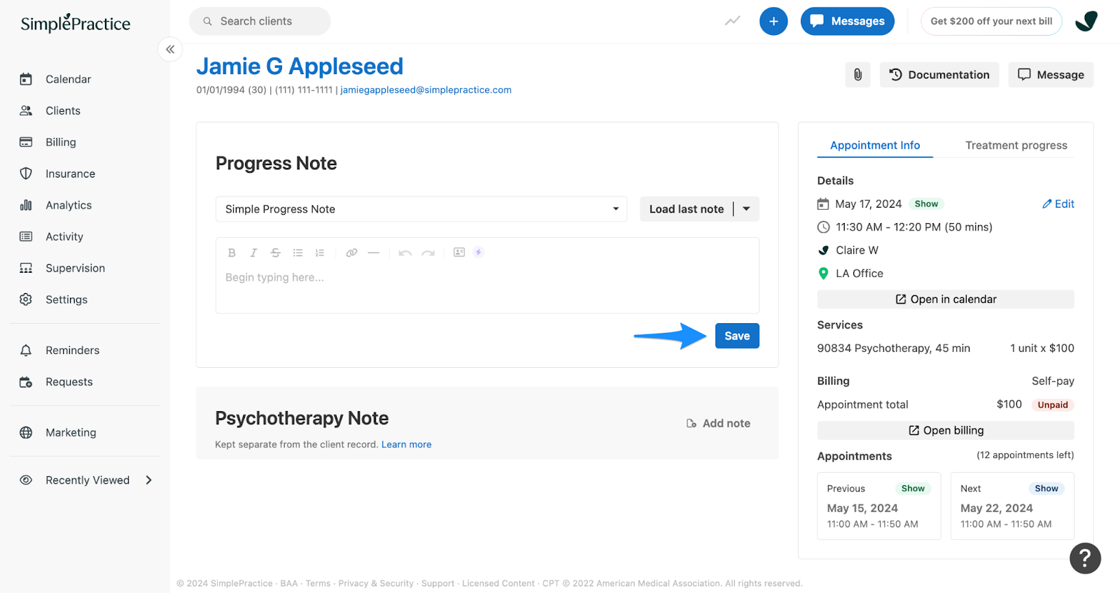
Task: Open the Learn more link
Action: pyautogui.click(x=406, y=444)
